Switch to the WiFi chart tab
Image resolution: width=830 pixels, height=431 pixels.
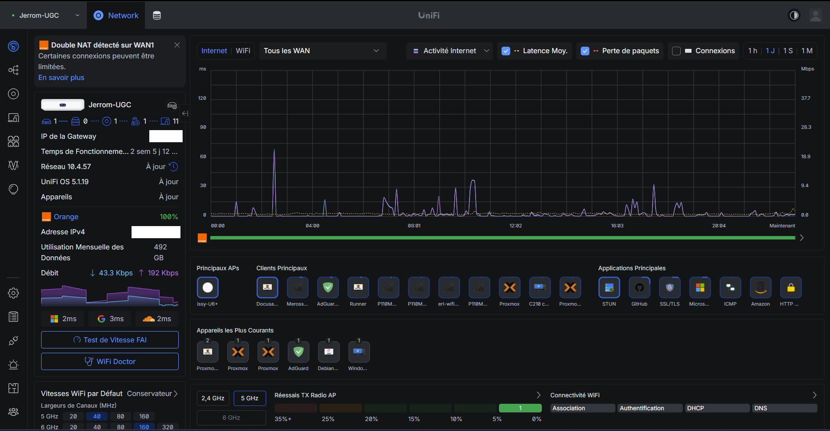point(243,51)
